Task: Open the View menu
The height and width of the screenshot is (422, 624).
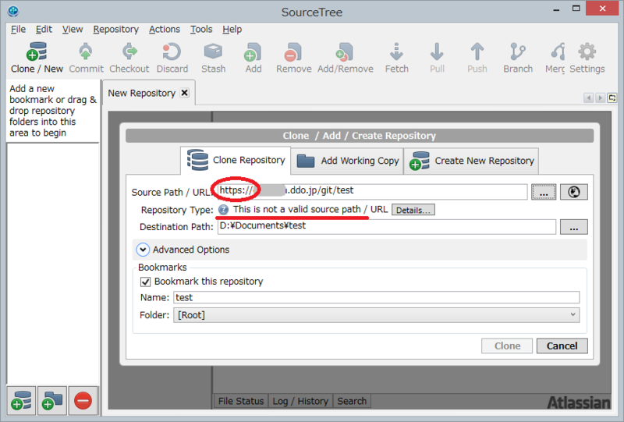Action: tap(72, 29)
